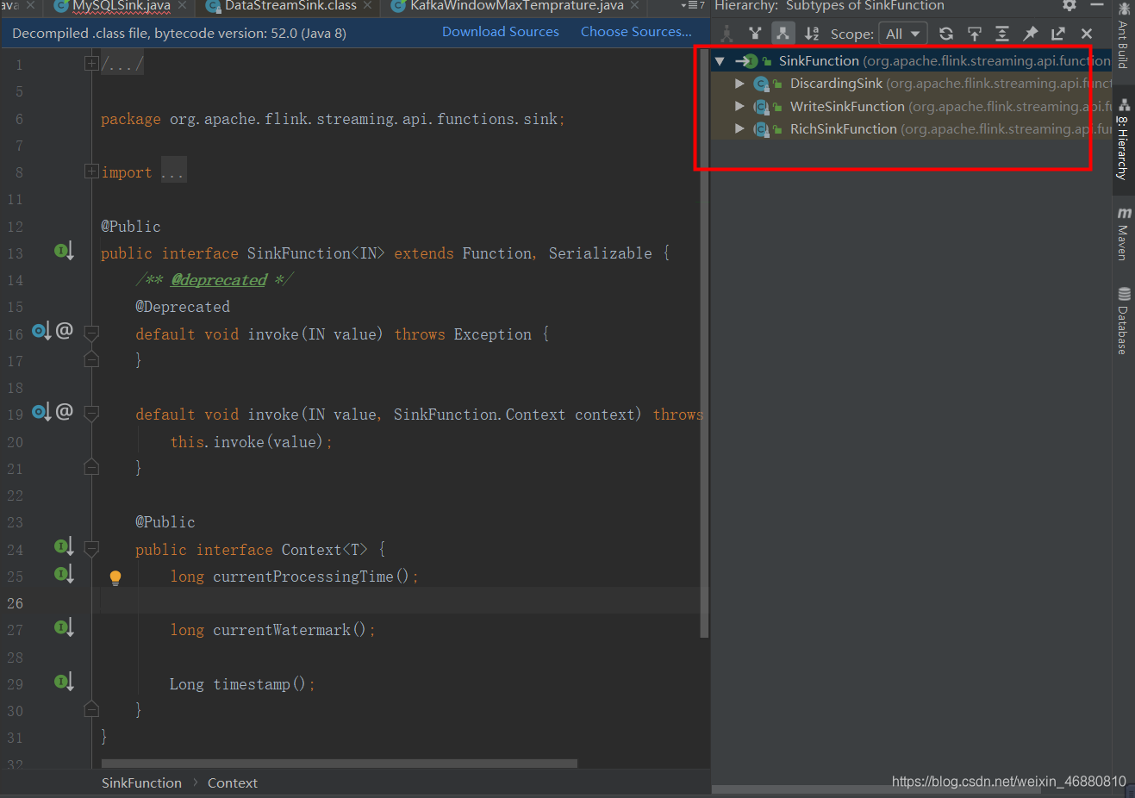The height and width of the screenshot is (798, 1135).
Task: Click the Serializable type name
Action: [601, 253]
